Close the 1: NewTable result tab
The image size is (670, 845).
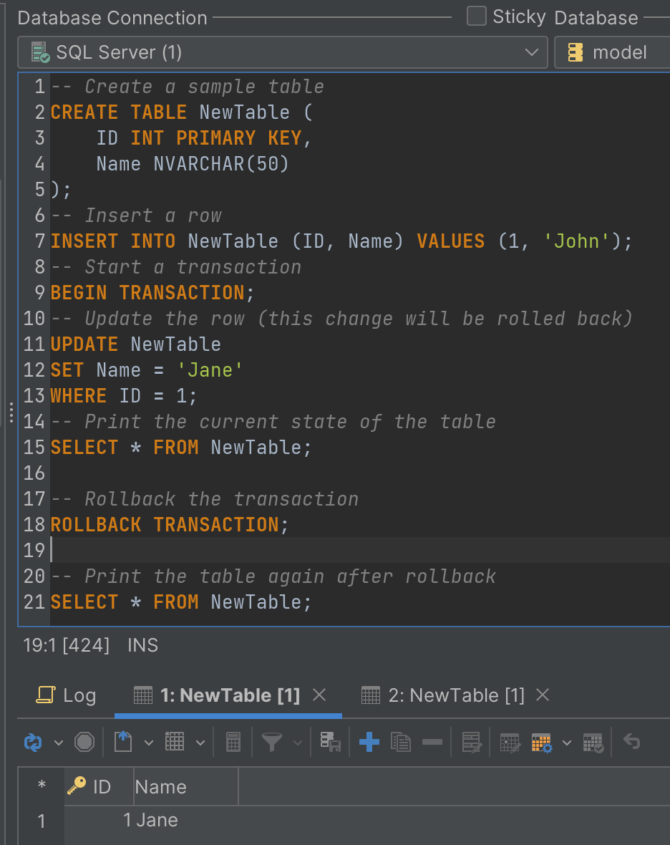[320, 695]
